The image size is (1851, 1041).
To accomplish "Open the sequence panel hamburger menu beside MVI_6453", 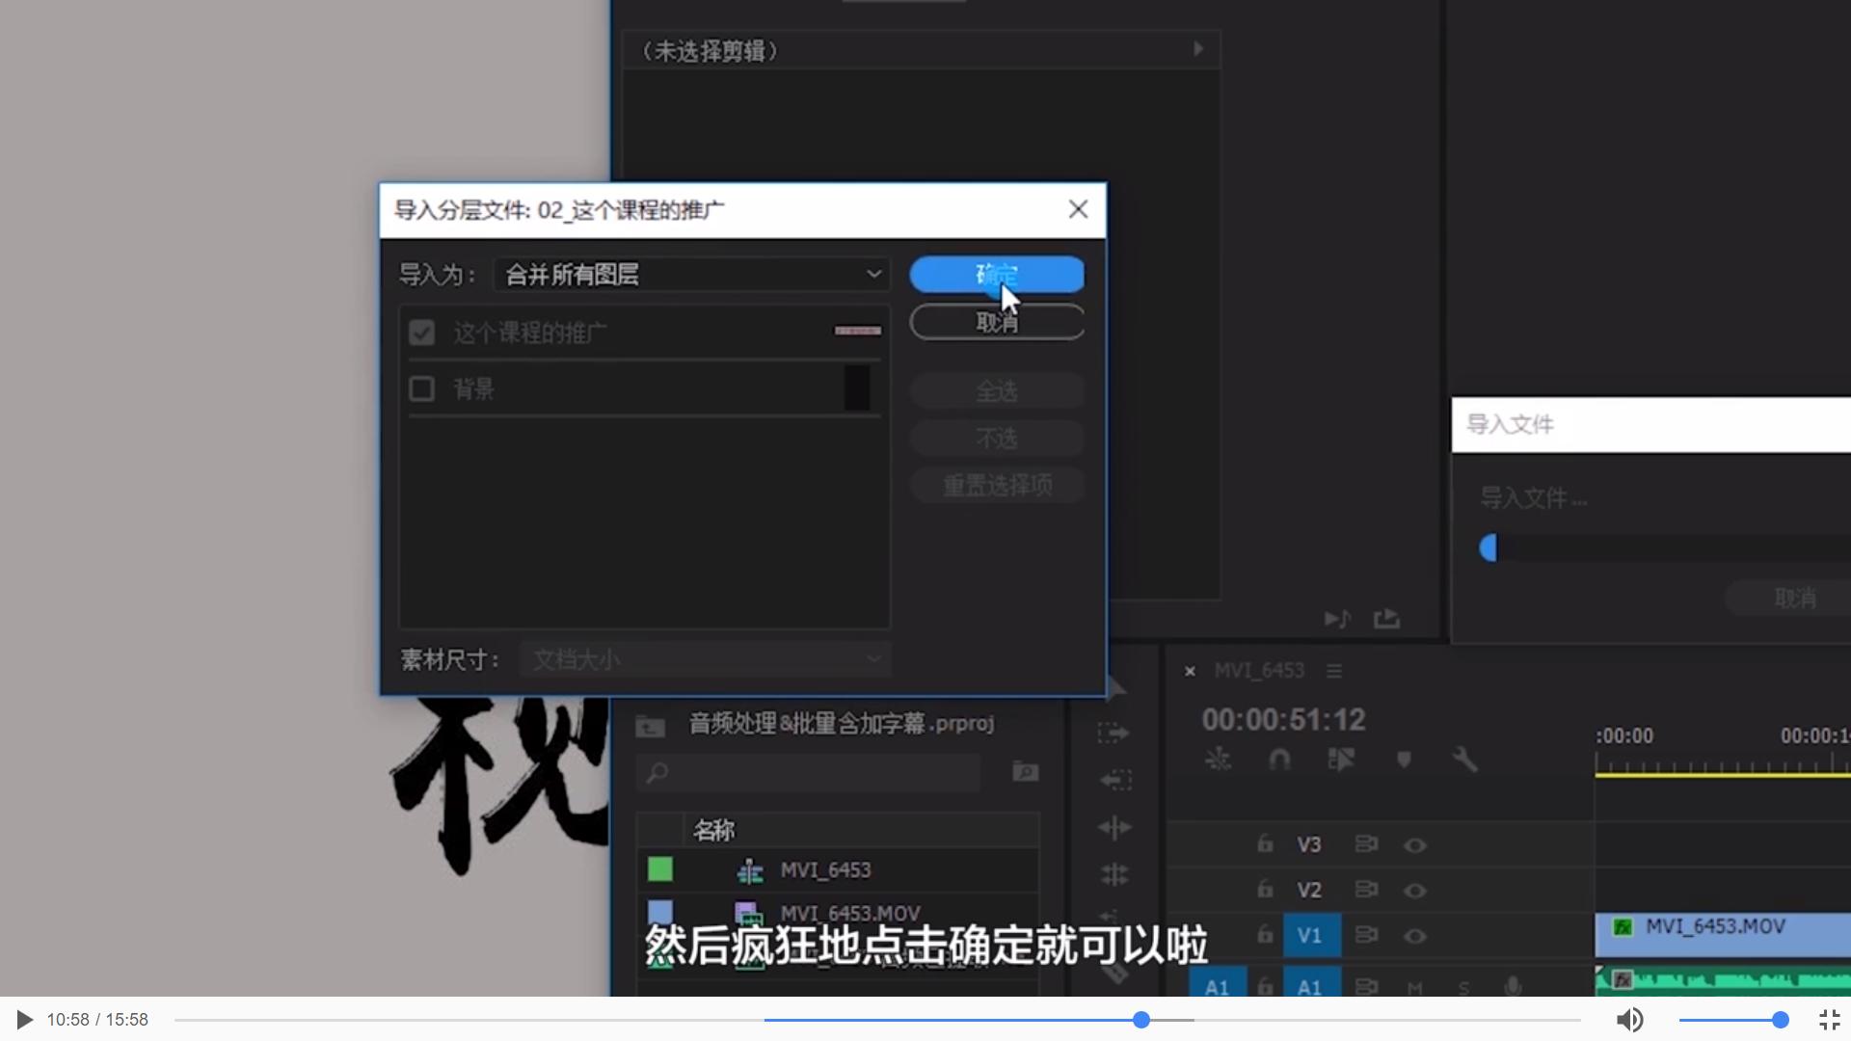I will [1333, 671].
